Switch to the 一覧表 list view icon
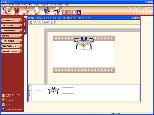 point(74,13)
